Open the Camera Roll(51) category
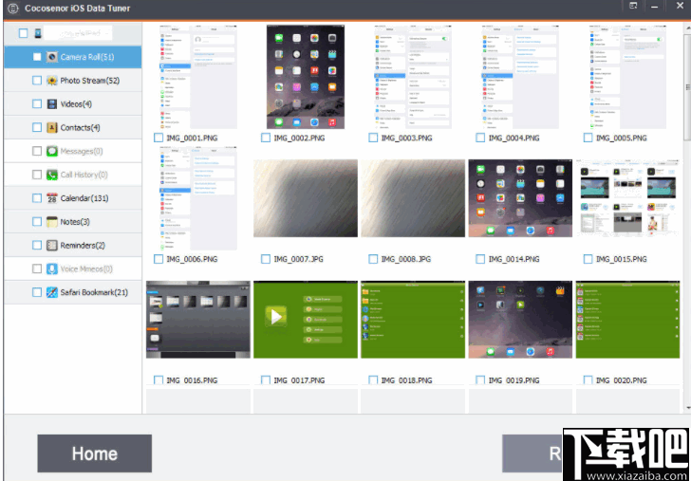This screenshot has width=691, height=481. (73, 57)
